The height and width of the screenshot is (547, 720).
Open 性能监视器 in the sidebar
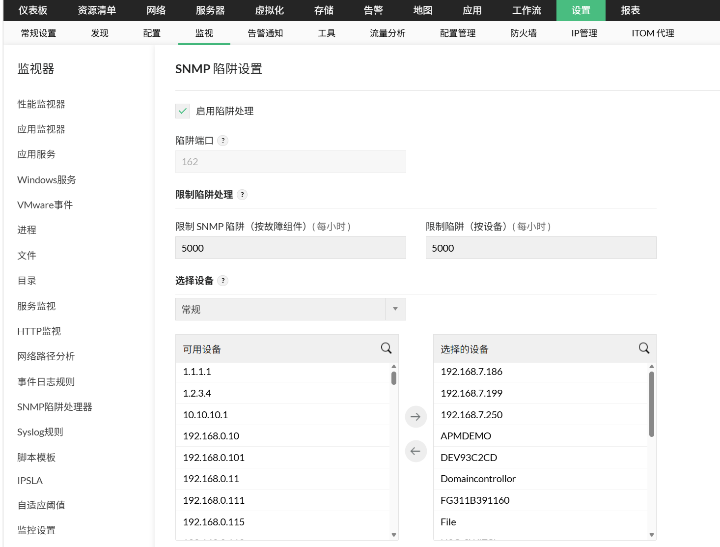pyautogui.click(x=41, y=104)
